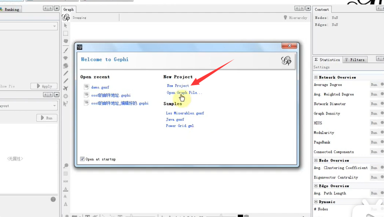The height and width of the screenshot is (217, 384).
Task: Open recent file ending in _编辑好的.gephi
Action: pos(120,103)
